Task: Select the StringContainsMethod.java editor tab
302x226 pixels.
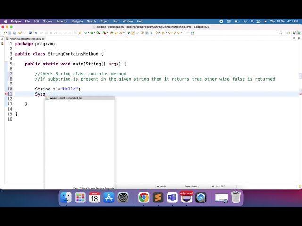Action: pos(25,39)
